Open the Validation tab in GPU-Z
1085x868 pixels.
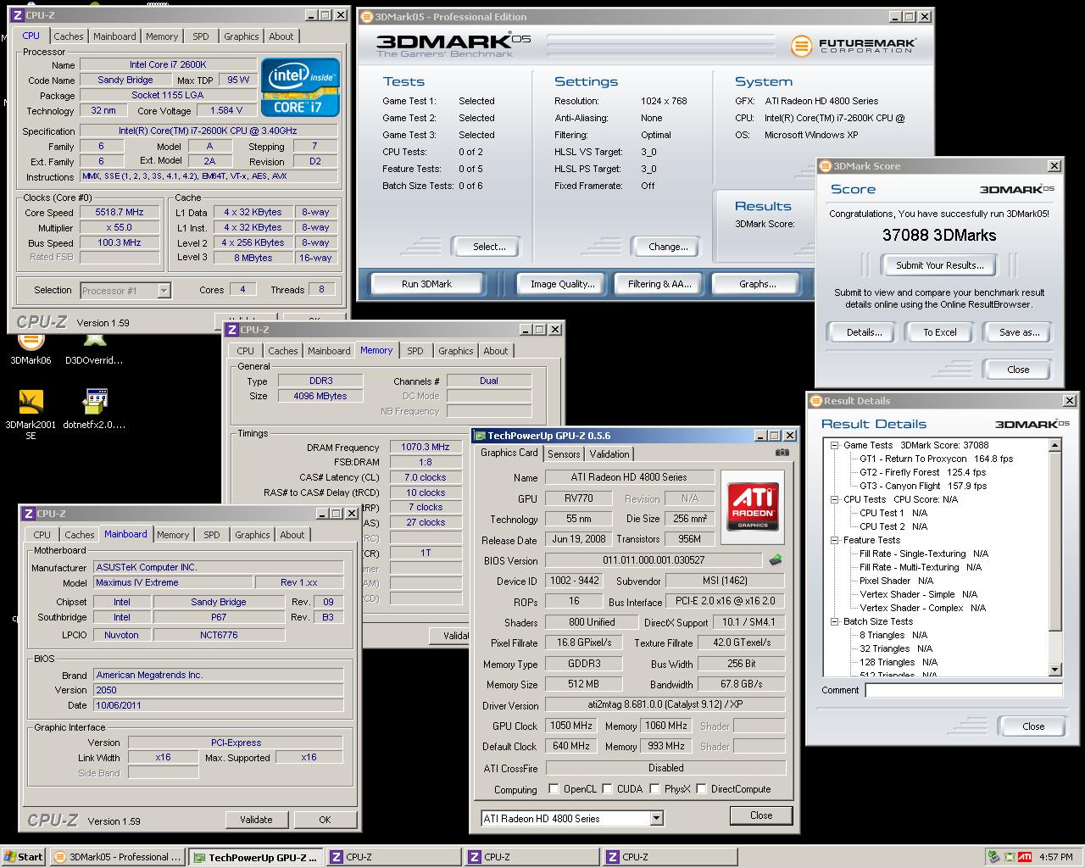(609, 454)
